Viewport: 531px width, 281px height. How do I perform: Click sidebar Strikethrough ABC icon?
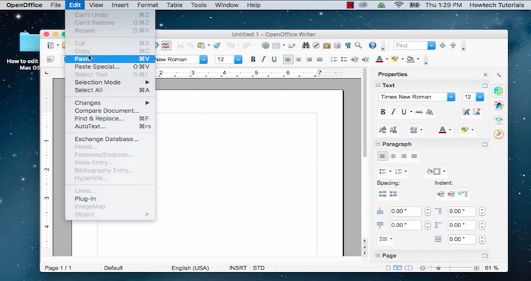pos(419,112)
